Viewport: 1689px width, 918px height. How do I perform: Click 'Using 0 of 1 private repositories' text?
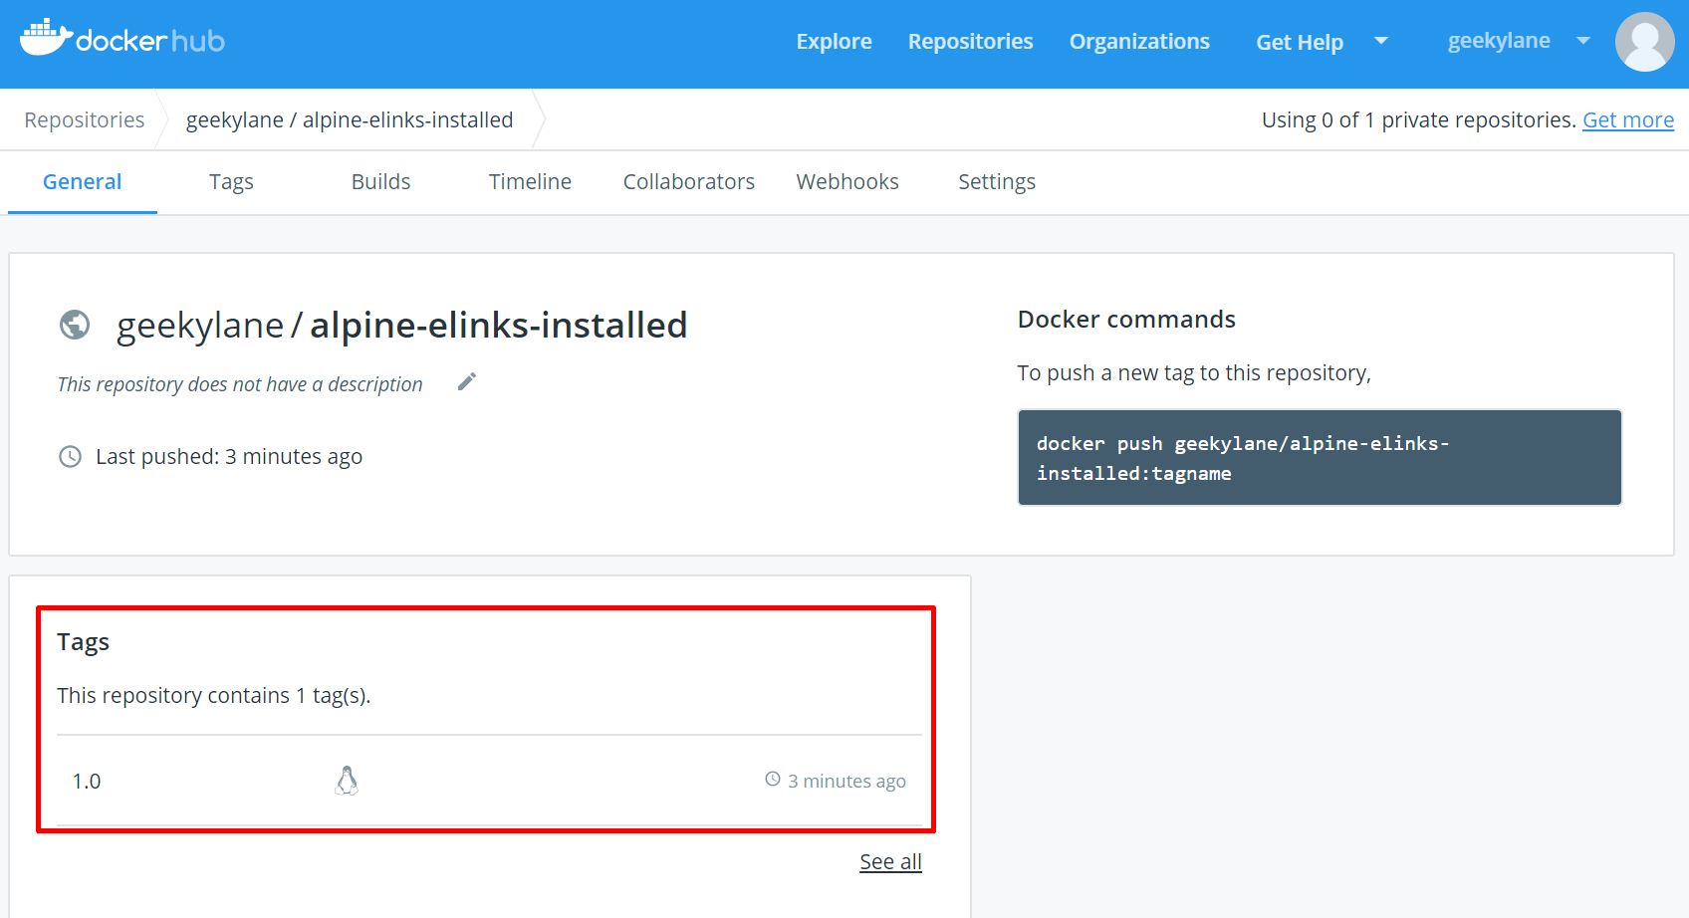(1418, 120)
